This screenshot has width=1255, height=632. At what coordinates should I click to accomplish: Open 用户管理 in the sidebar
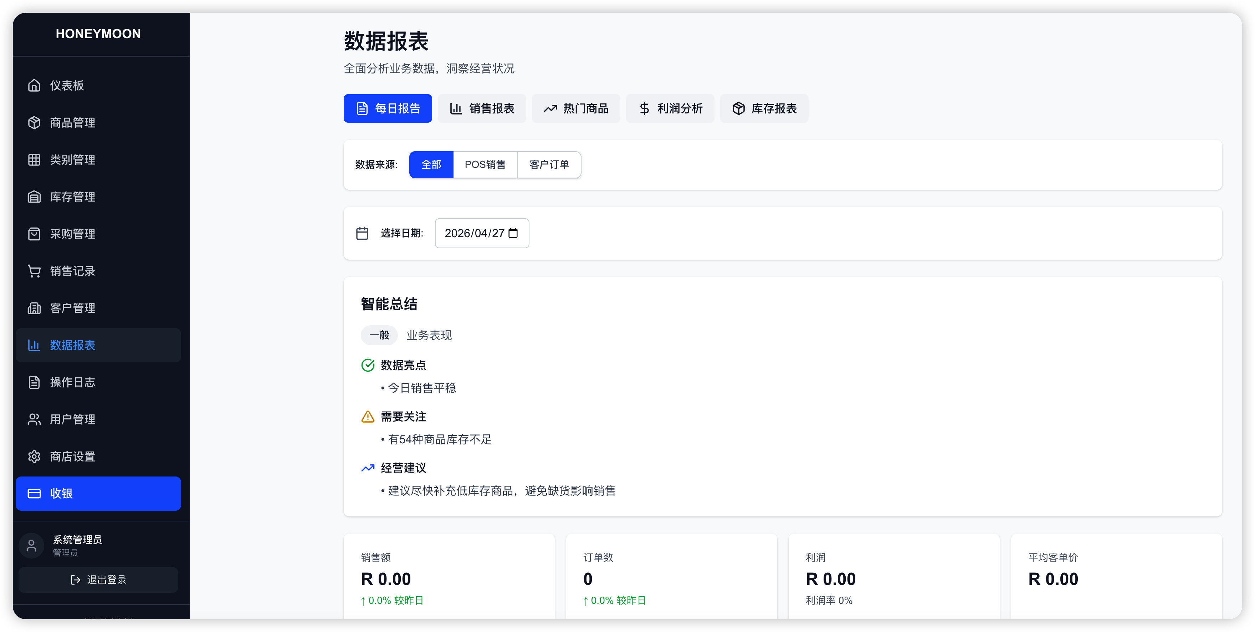coord(98,419)
